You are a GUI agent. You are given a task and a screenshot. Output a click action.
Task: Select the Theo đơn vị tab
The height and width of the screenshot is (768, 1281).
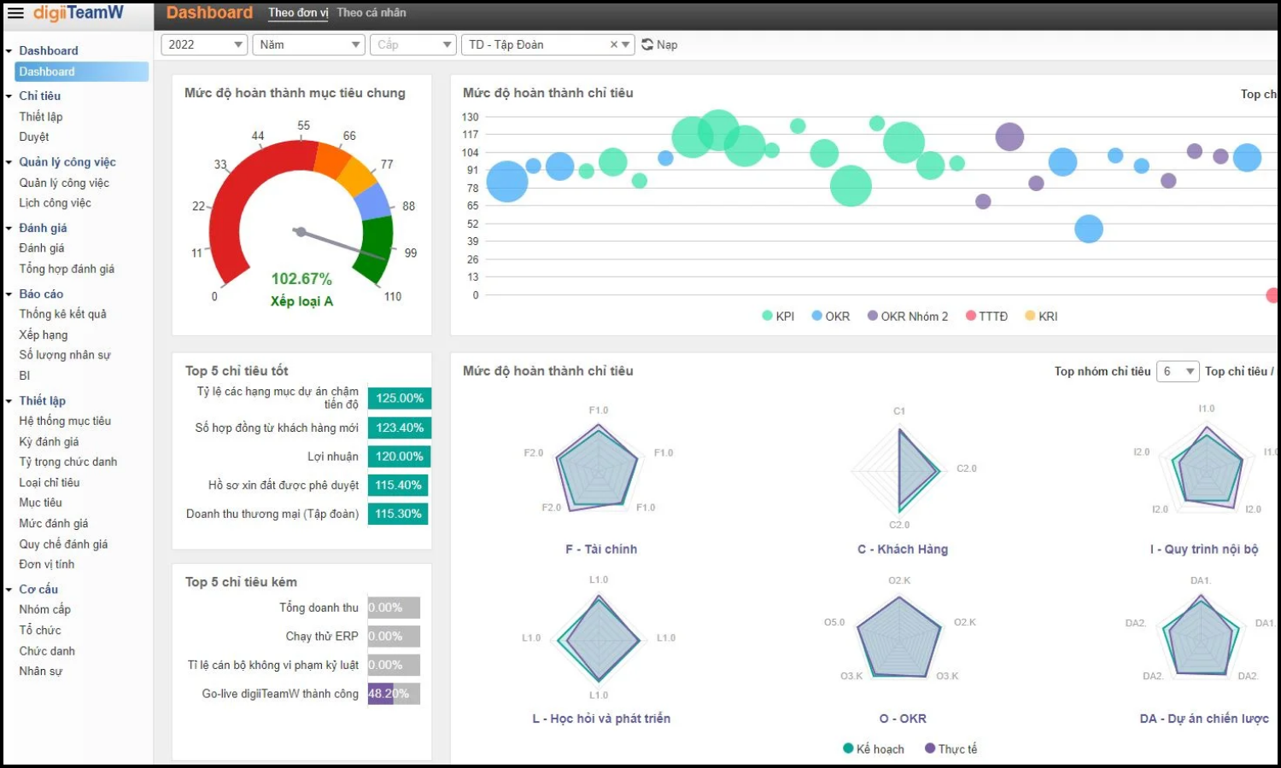click(297, 12)
